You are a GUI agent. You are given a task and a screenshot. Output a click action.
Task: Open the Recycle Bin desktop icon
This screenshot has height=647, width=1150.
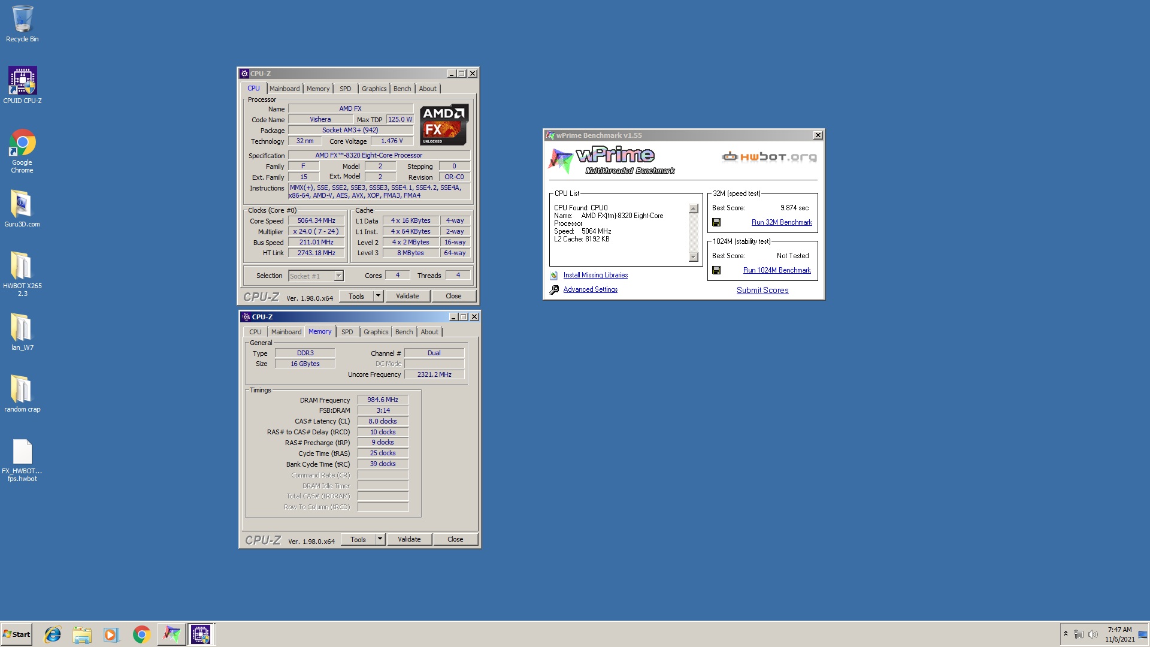point(22,24)
